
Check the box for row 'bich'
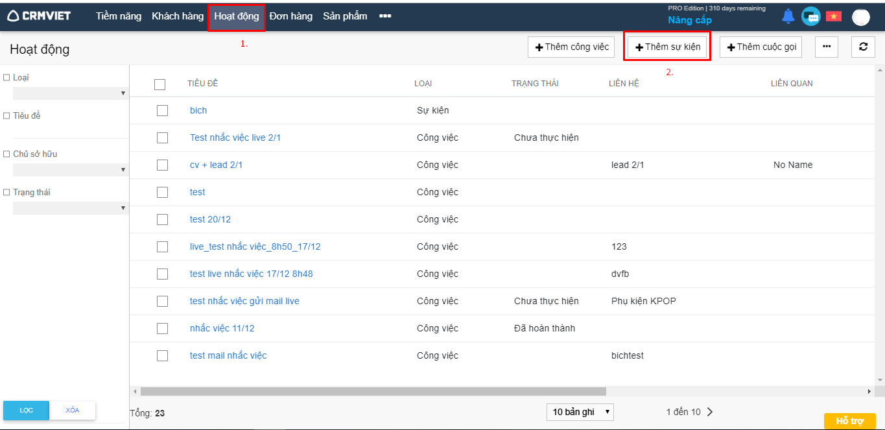click(x=162, y=111)
